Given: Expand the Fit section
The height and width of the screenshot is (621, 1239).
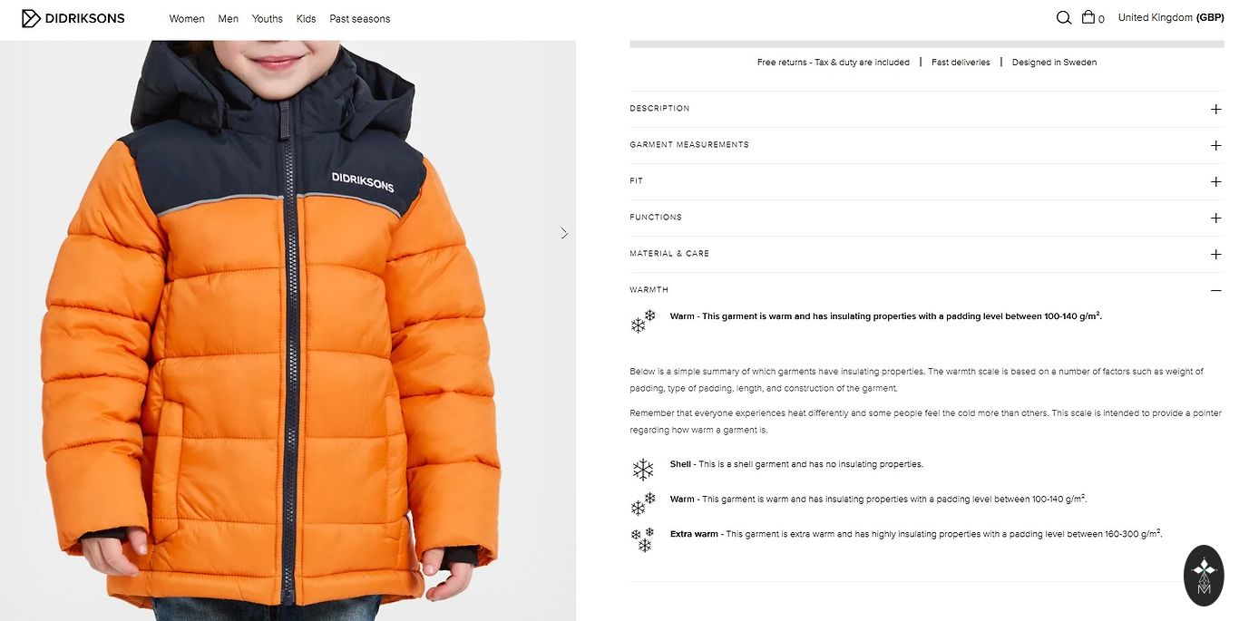Looking at the screenshot, I should (926, 181).
